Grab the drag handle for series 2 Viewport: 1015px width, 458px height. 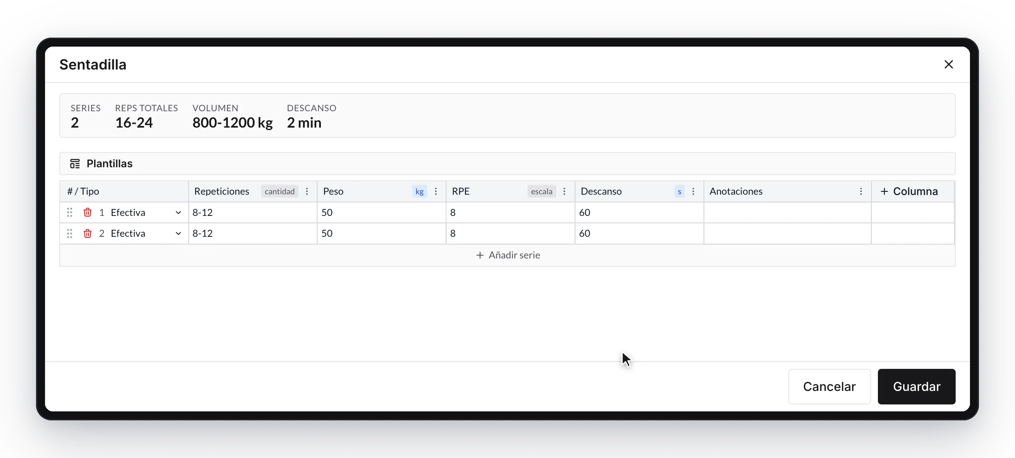tap(70, 233)
